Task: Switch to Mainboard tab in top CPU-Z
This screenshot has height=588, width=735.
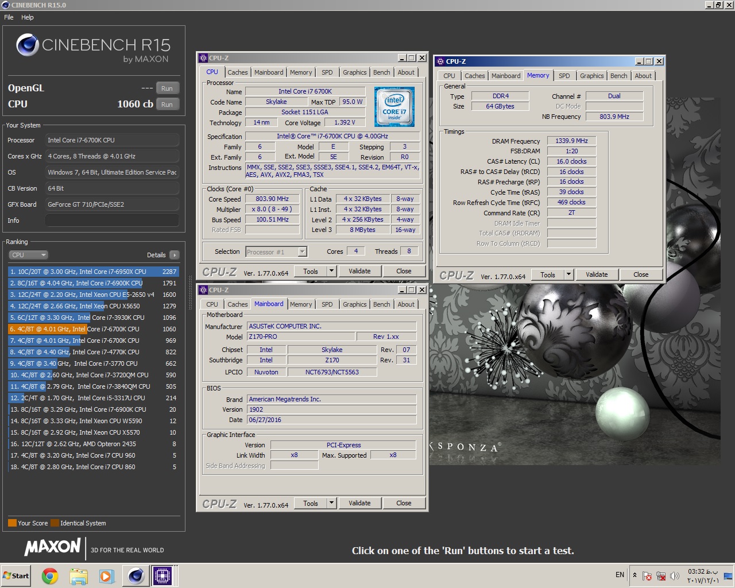Action: click(269, 72)
